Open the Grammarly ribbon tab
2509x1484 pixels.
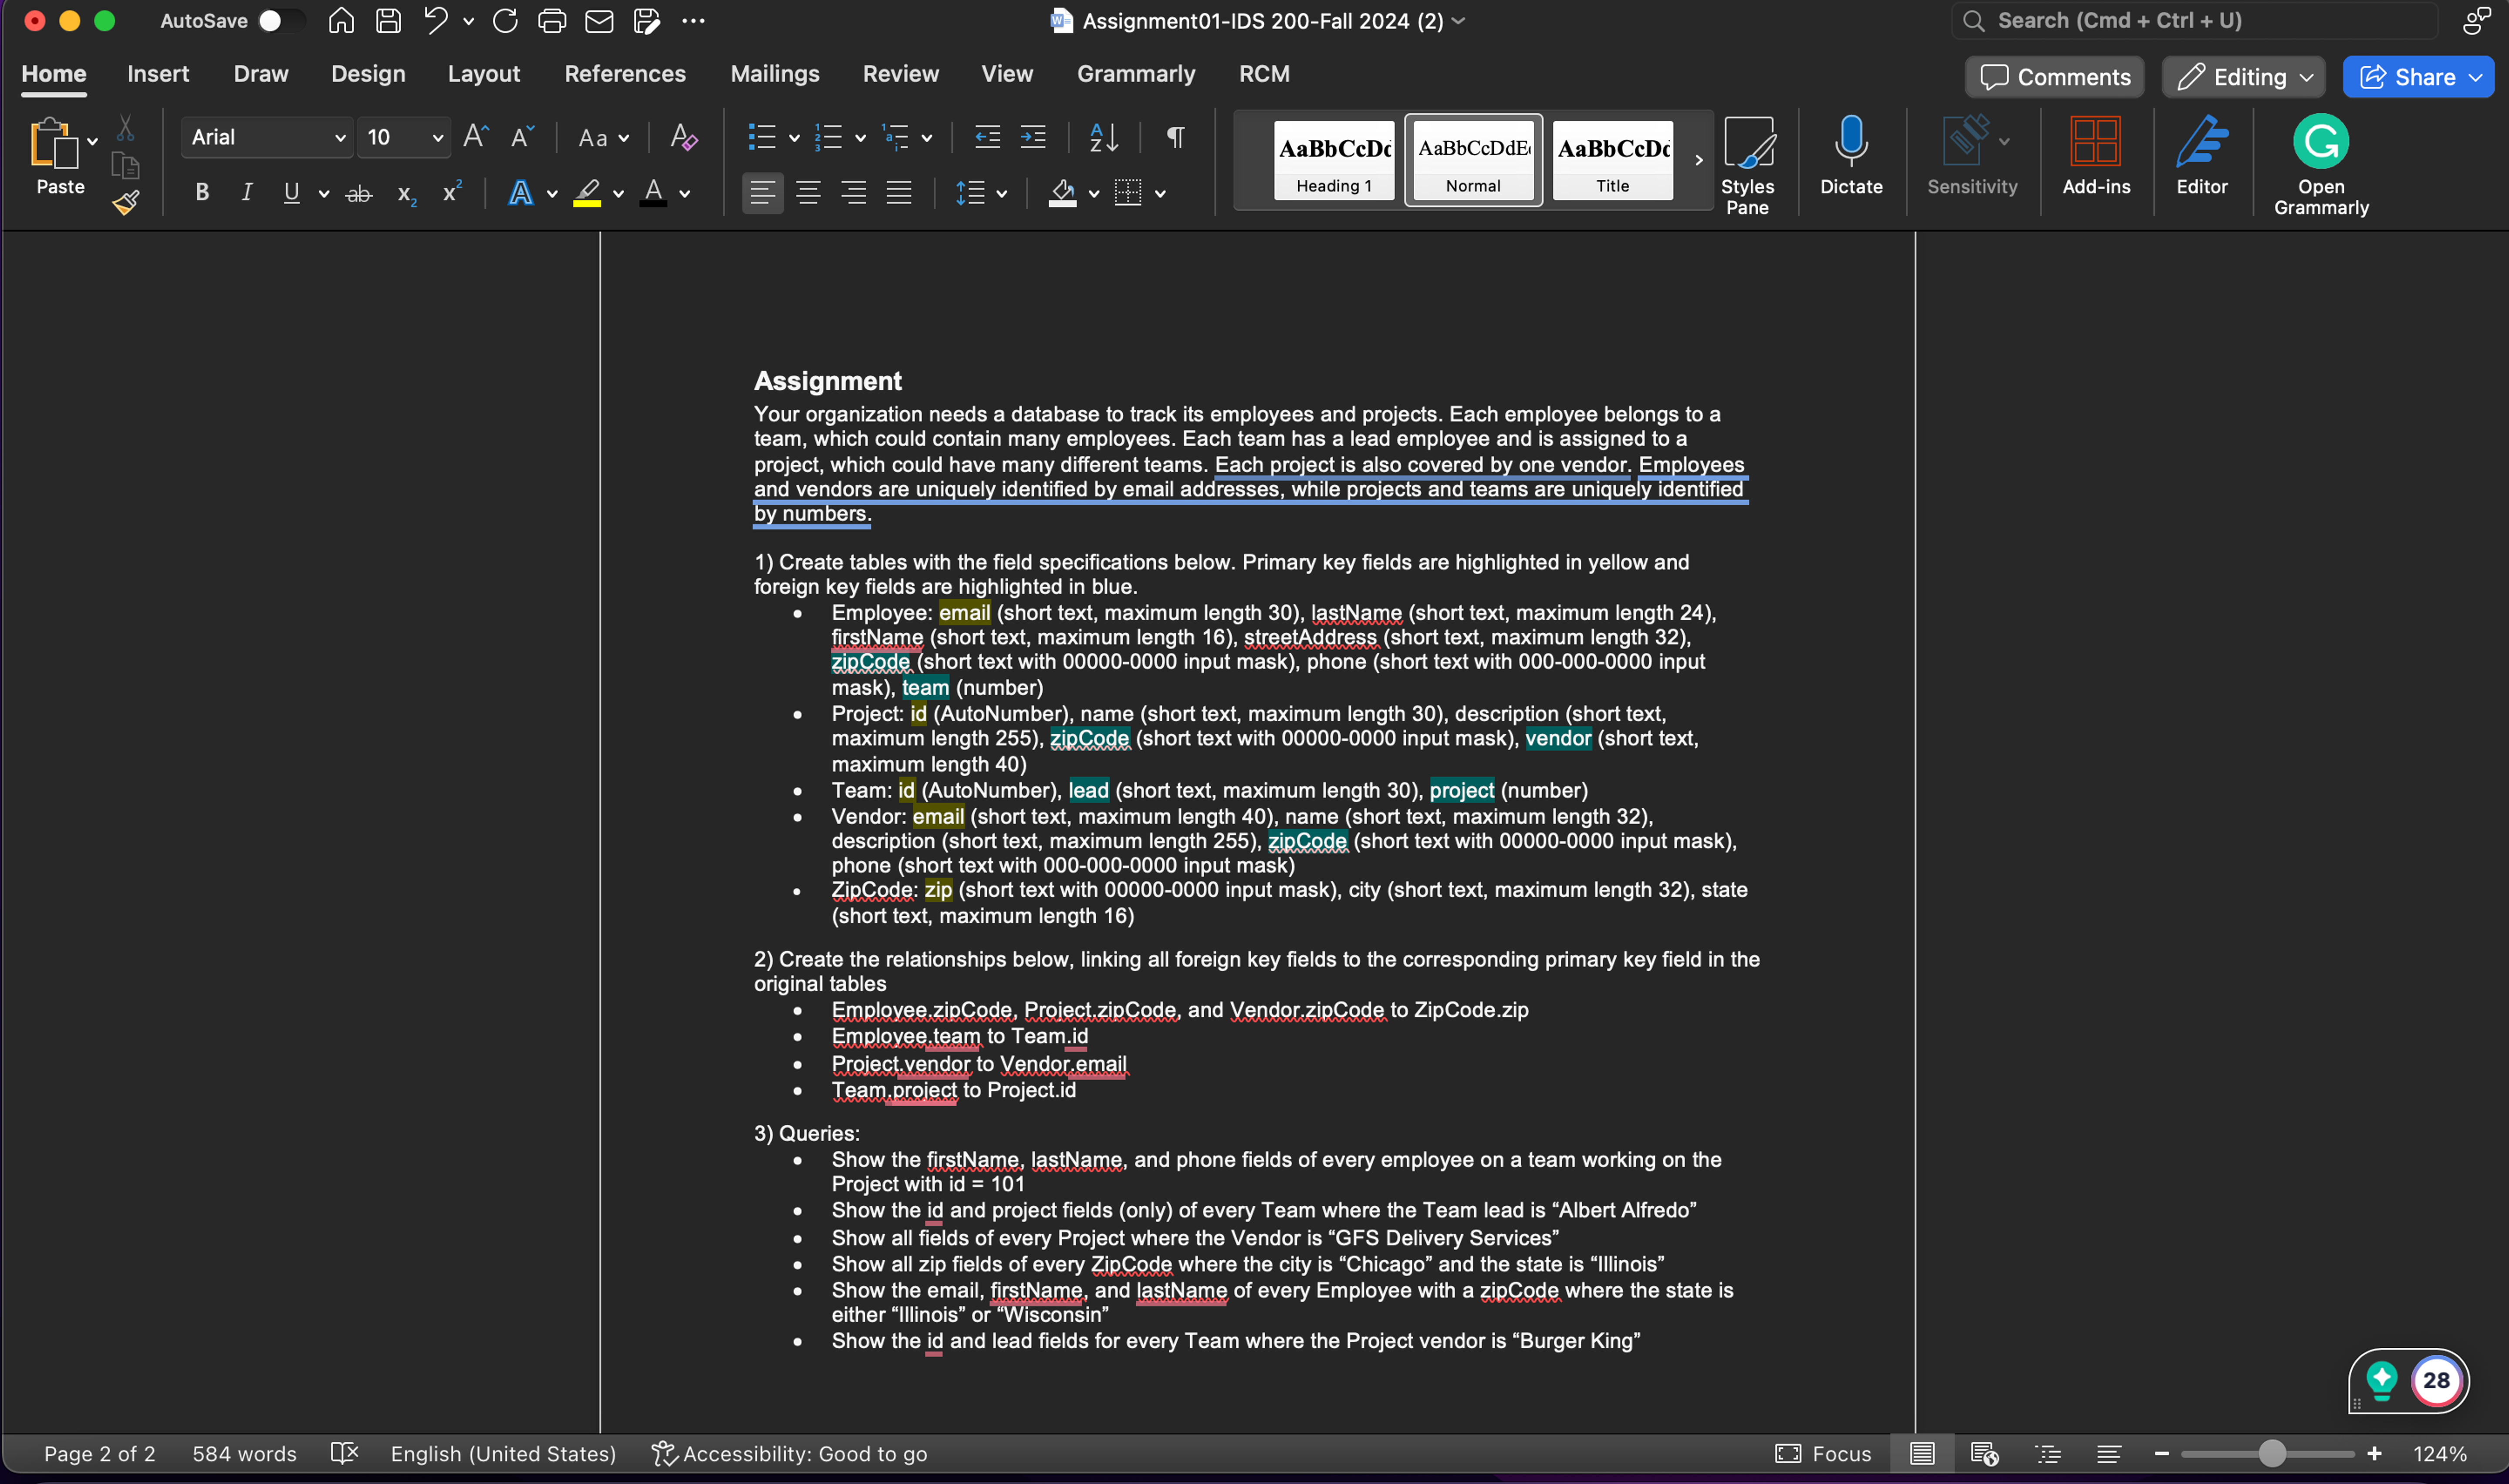point(1135,73)
